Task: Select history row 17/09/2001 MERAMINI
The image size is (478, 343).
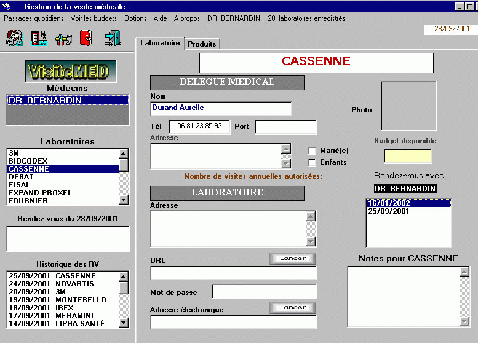Action: [x=63, y=316]
